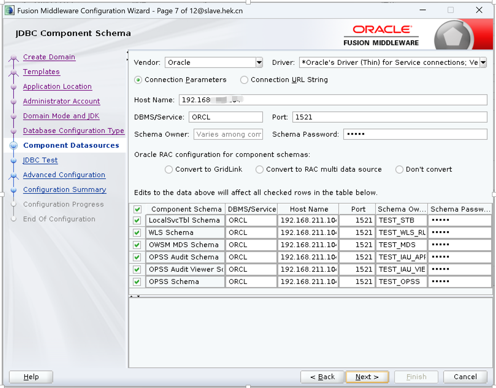The image size is (496, 388).
Task: Open Administrator Account step
Action: pos(61,101)
